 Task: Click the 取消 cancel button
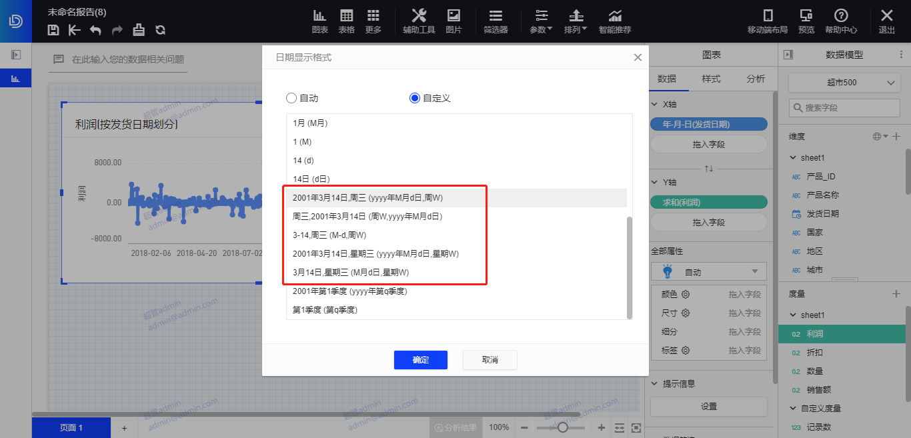pos(490,360)
